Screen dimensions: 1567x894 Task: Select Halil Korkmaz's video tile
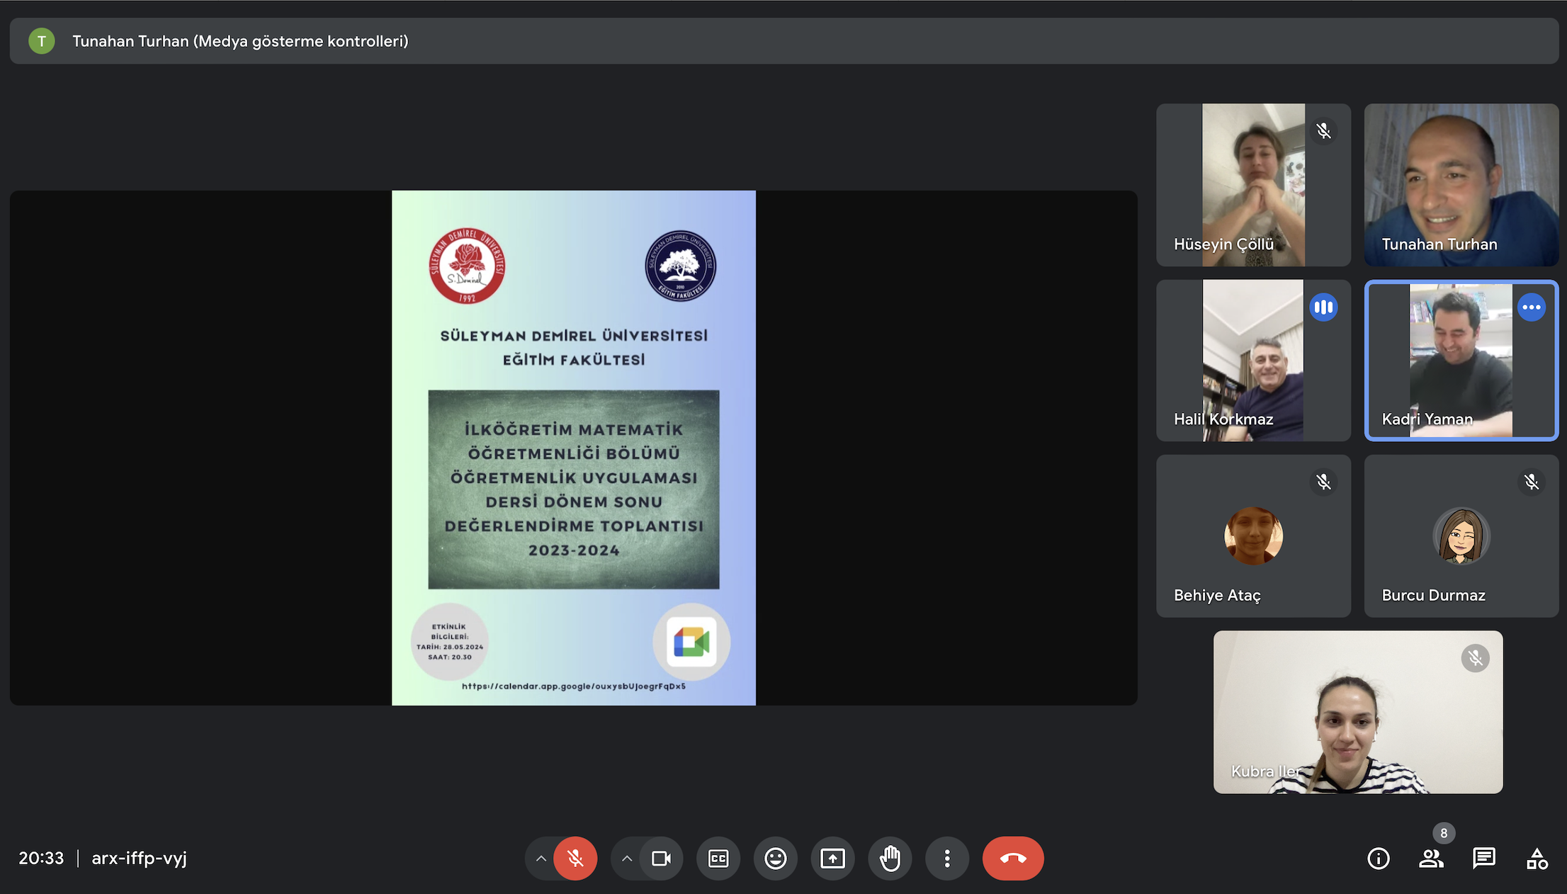(x=1253, y=361)
